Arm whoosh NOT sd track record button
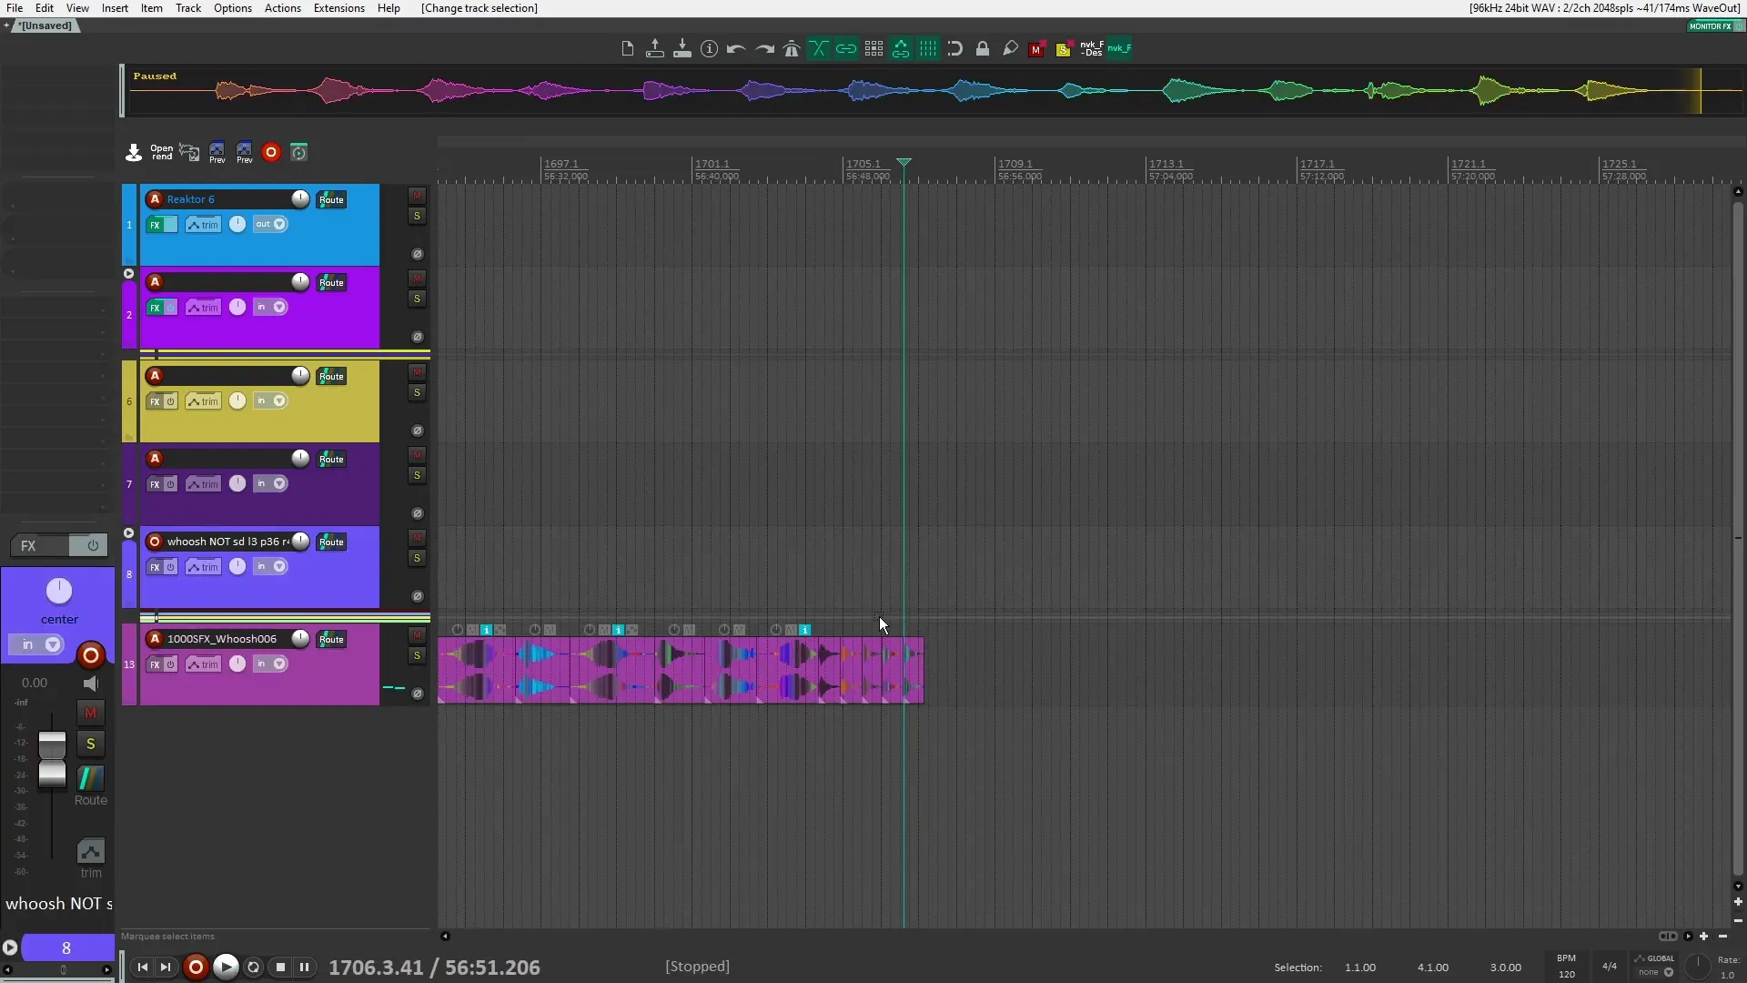1747x983 pixels. [x=155, y=542]
